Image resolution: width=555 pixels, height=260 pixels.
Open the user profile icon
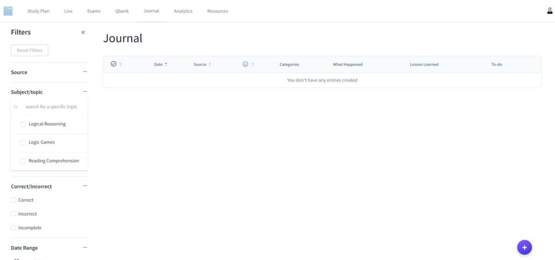coord(550,11)
